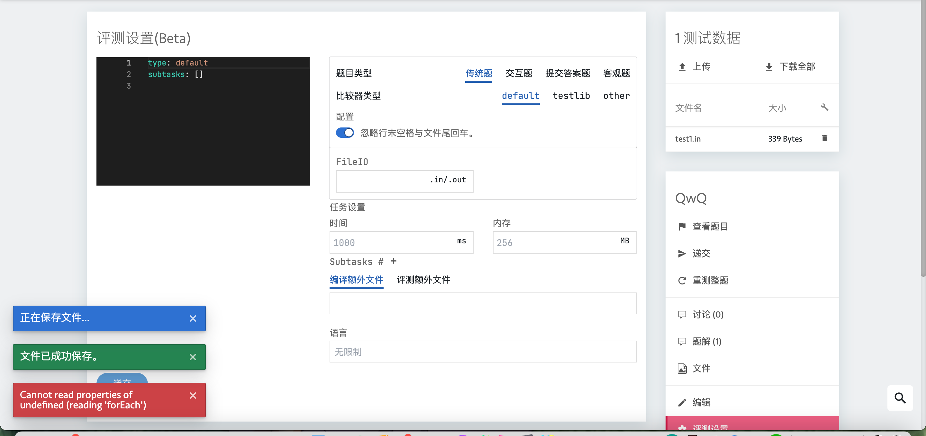This screenshot has width=926, height=436.
Task: Click the upload test data icon
Action: [x=682, y=66]
